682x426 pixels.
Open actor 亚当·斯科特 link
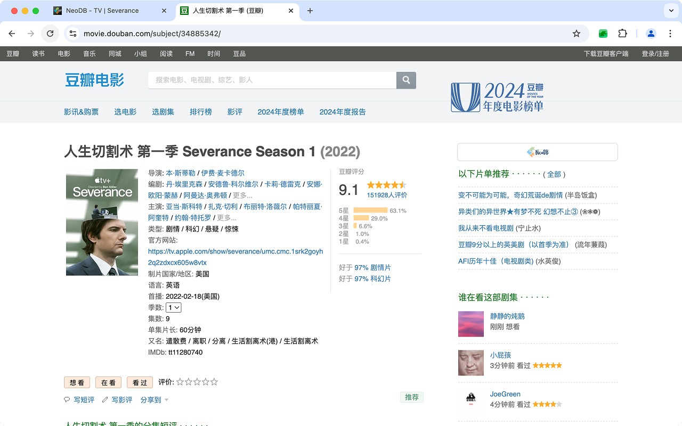(x=184, y=207)
